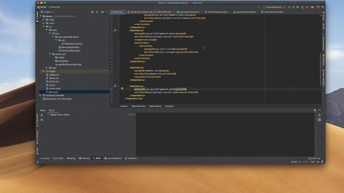The width and height of the screenshot is (344, 193).
Task: Toggle tool window bars icon at bottom-left corner
Action: pos(38,162)
